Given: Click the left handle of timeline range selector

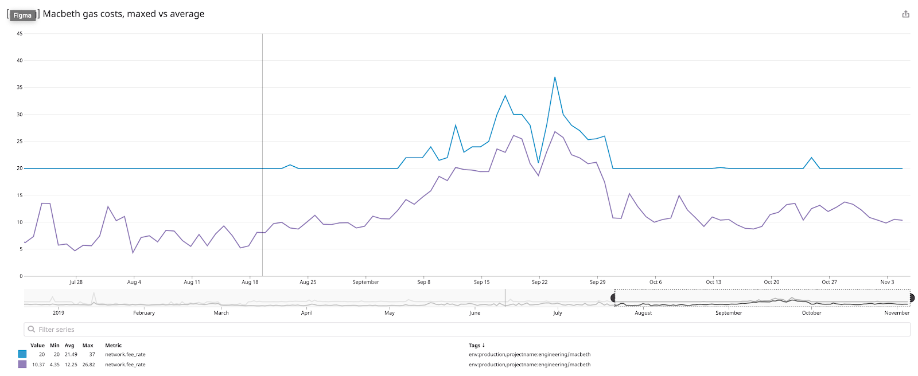Looking at the screenshot, I should 614,298.
